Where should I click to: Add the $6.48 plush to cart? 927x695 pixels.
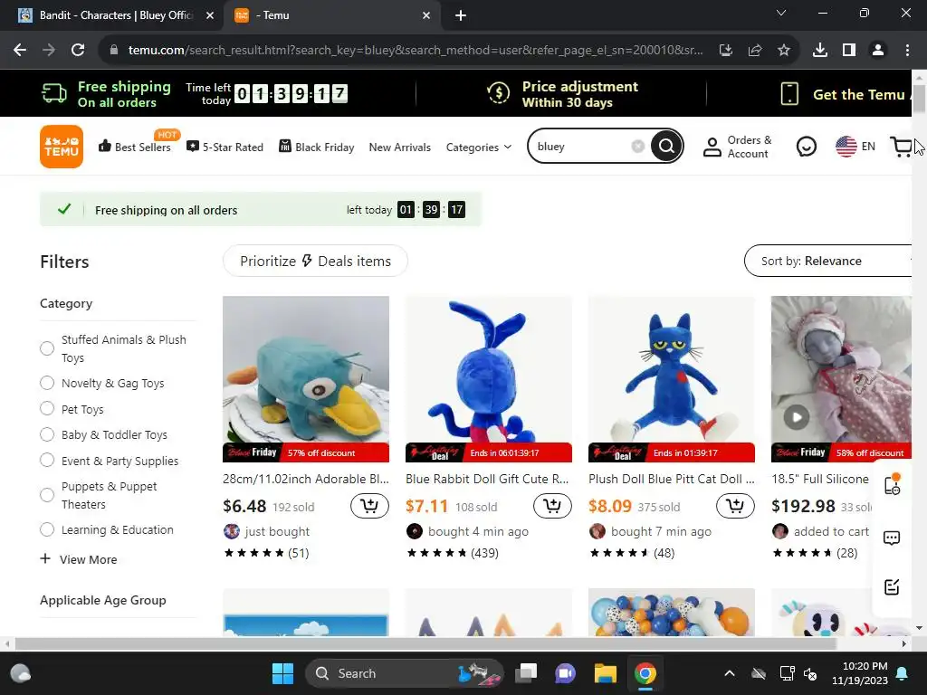369,506
